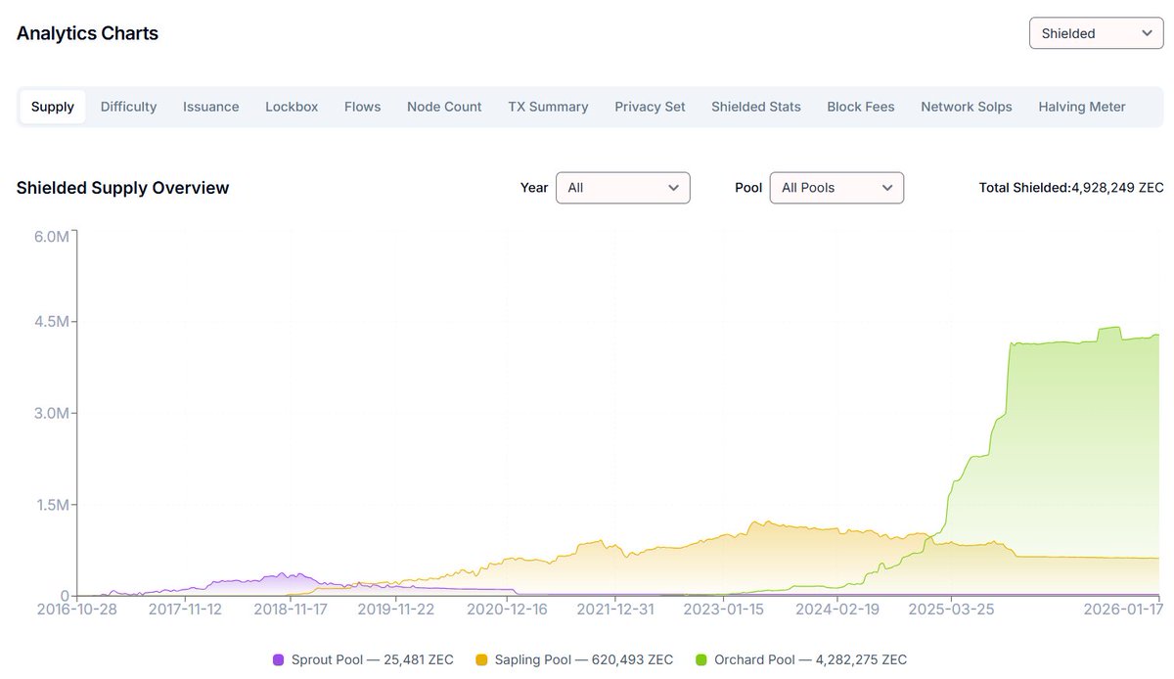Screen dimensions: 1174x679
Task: Switch to Shielded Stats tab
Action: pyautogui.click(x=756, y=107)
